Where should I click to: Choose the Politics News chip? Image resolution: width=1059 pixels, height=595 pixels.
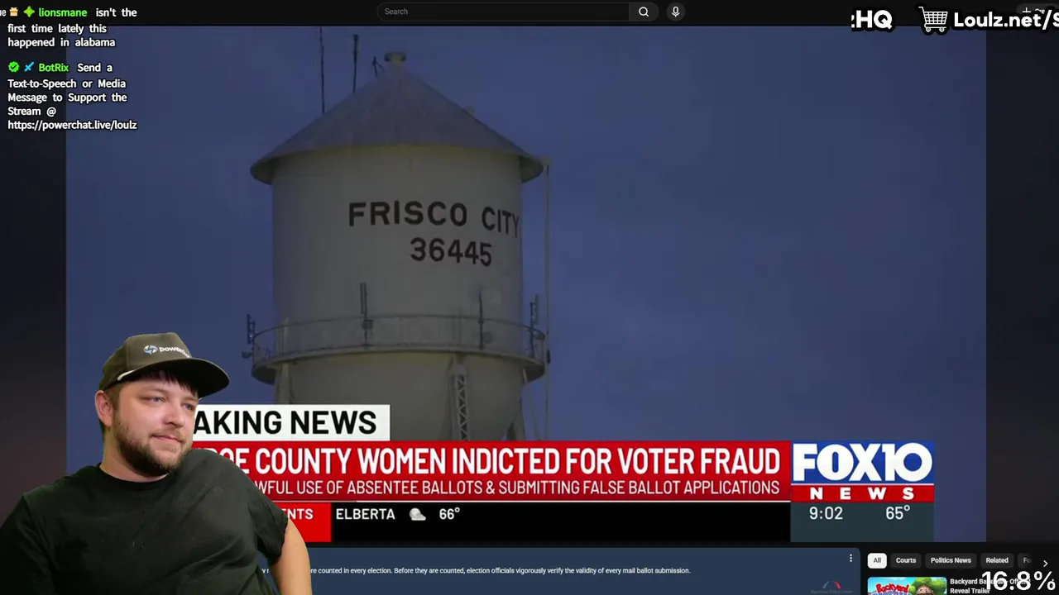[951, 560]
